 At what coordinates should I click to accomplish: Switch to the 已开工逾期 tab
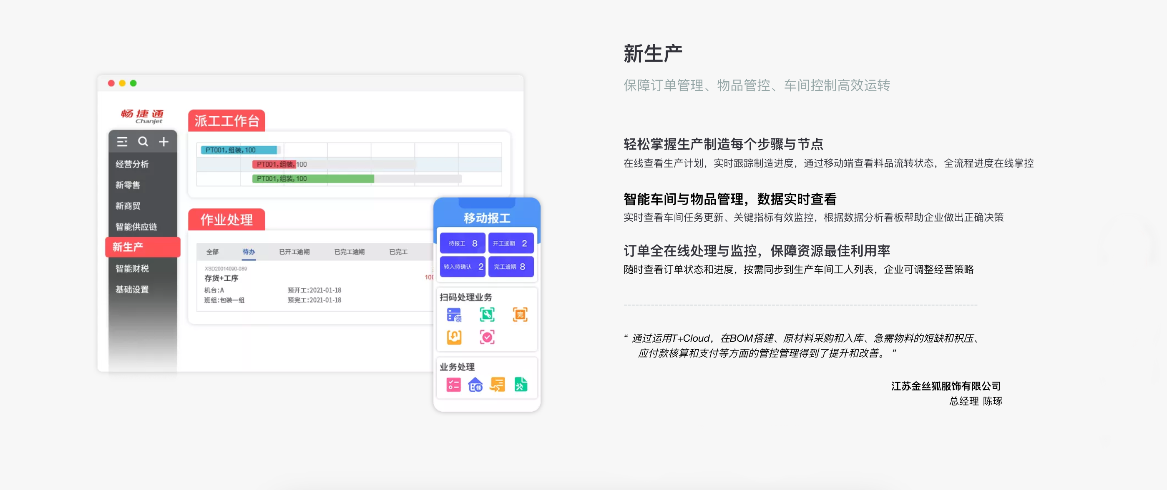tap(294, 252)
